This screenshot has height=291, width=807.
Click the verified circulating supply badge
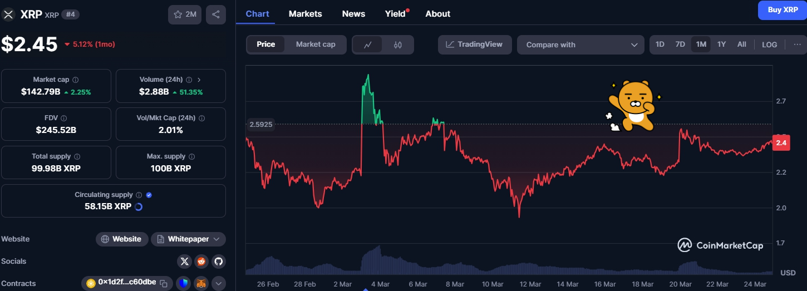pos(149,195)
